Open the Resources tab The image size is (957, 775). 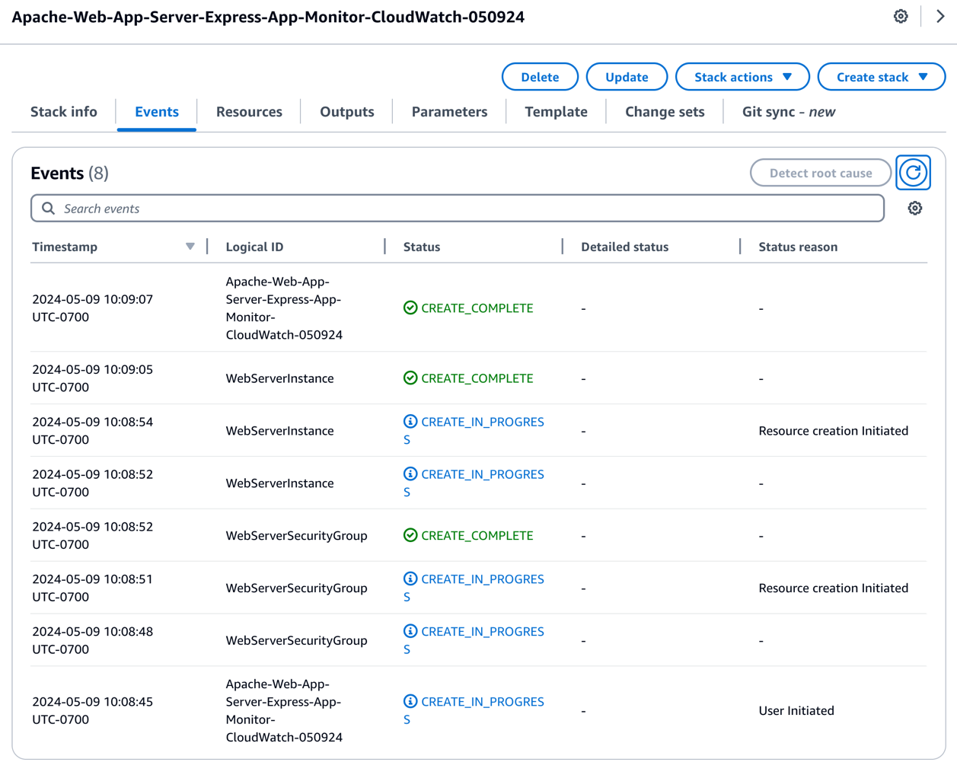coord(249,112)
